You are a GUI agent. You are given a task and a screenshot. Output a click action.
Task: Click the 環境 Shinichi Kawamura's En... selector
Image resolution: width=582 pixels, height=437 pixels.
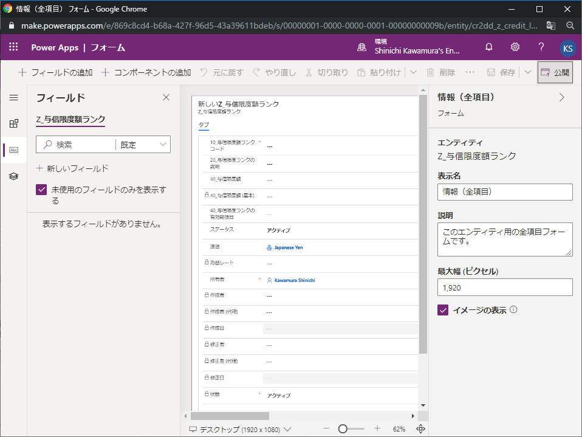coord(408,47)
